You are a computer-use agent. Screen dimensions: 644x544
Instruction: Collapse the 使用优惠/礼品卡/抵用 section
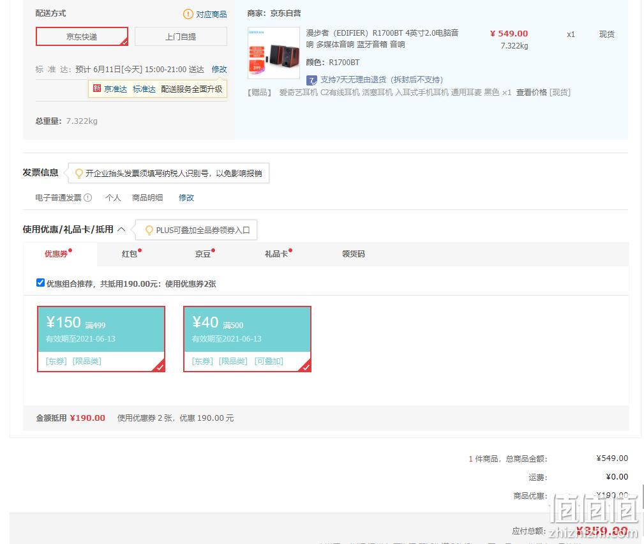[121, 229]
